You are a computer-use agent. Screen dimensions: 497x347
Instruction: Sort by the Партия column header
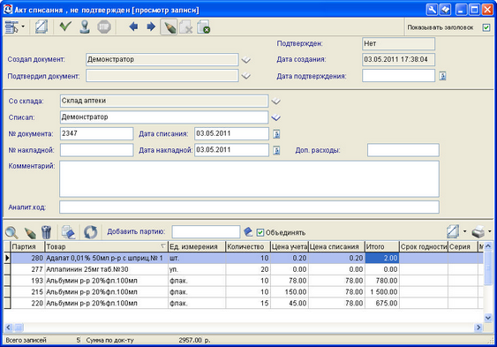click(27, 246)
